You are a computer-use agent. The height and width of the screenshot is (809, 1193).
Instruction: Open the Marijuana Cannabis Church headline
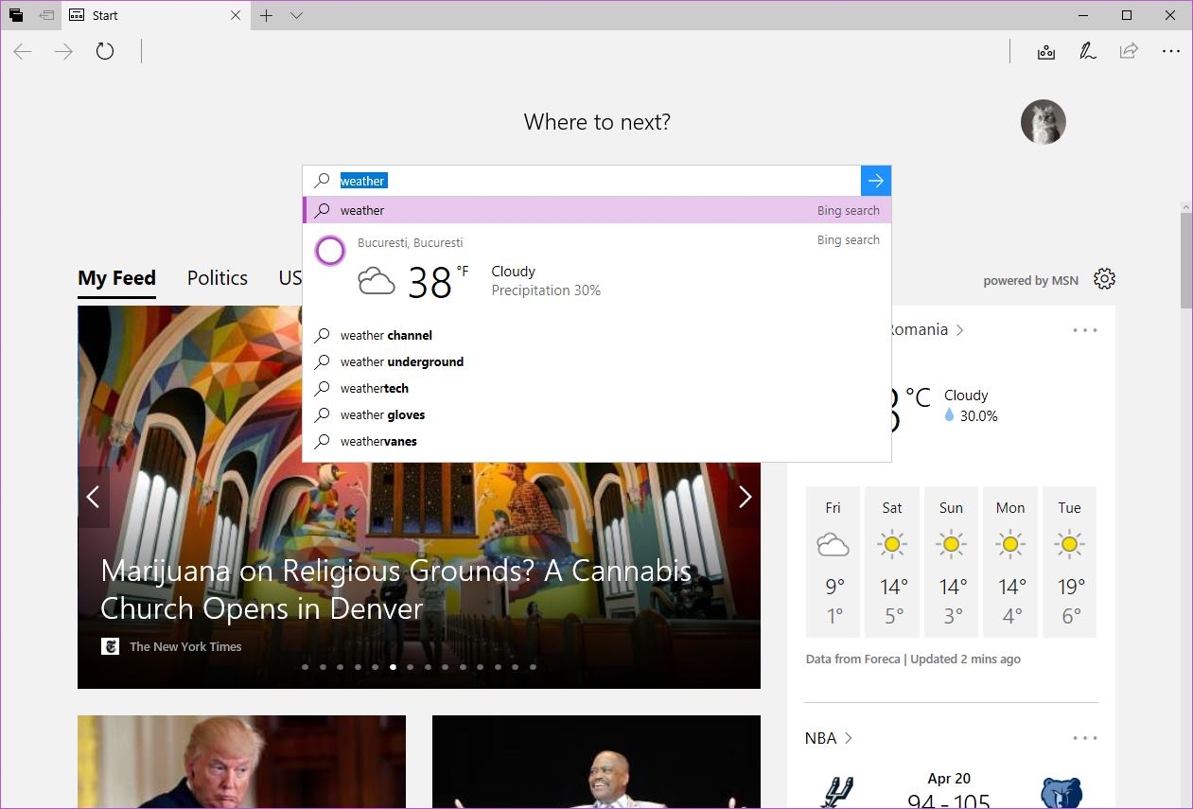(395, 589)
